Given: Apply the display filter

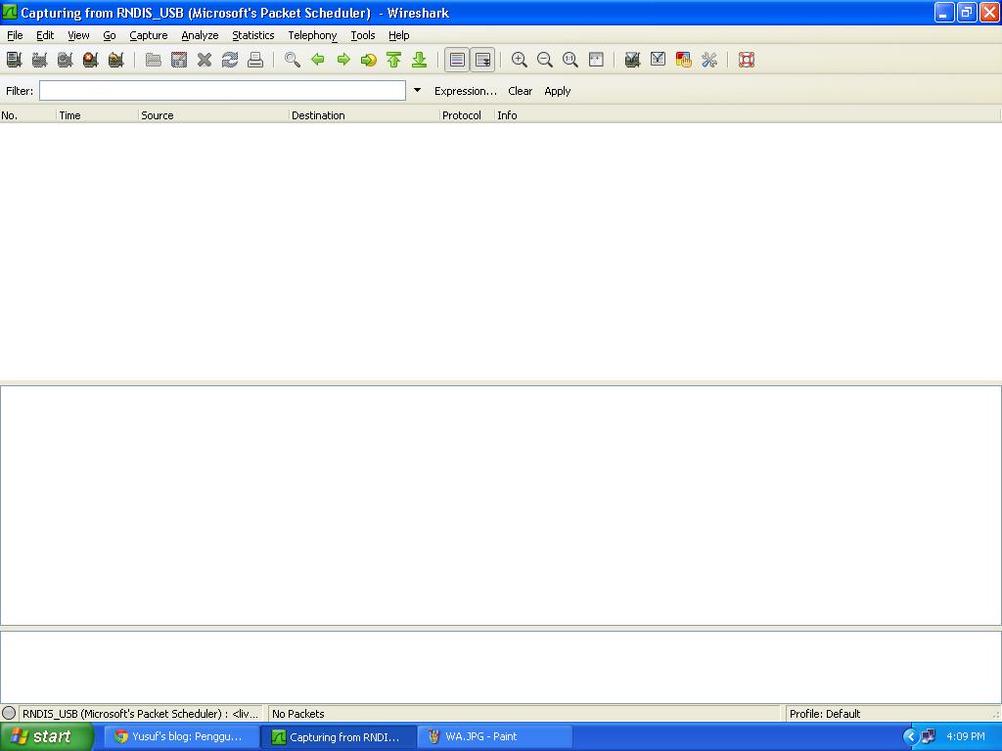Looking at the screenshot, I should 557,91.
